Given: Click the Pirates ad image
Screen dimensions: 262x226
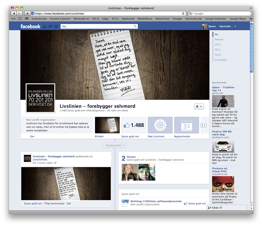Looking at the screenshot, I should (x=223, y=184).
